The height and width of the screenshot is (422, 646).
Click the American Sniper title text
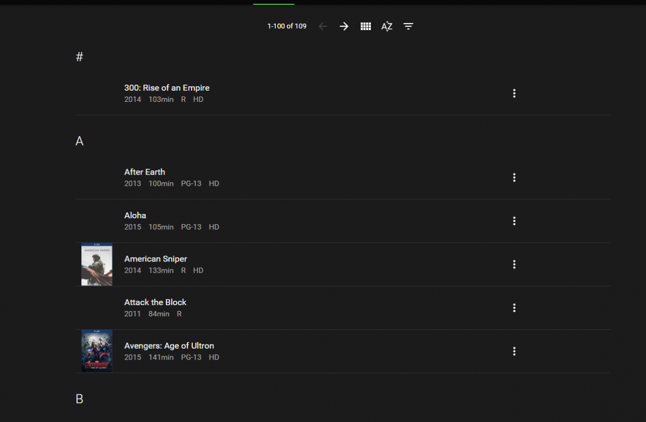coord(156,259)
